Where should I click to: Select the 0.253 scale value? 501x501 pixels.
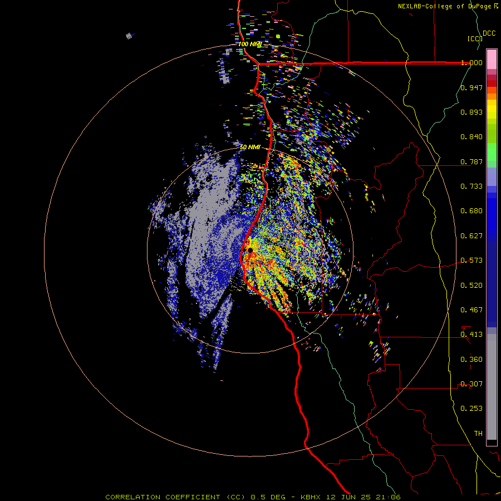(x=471, y=409)
